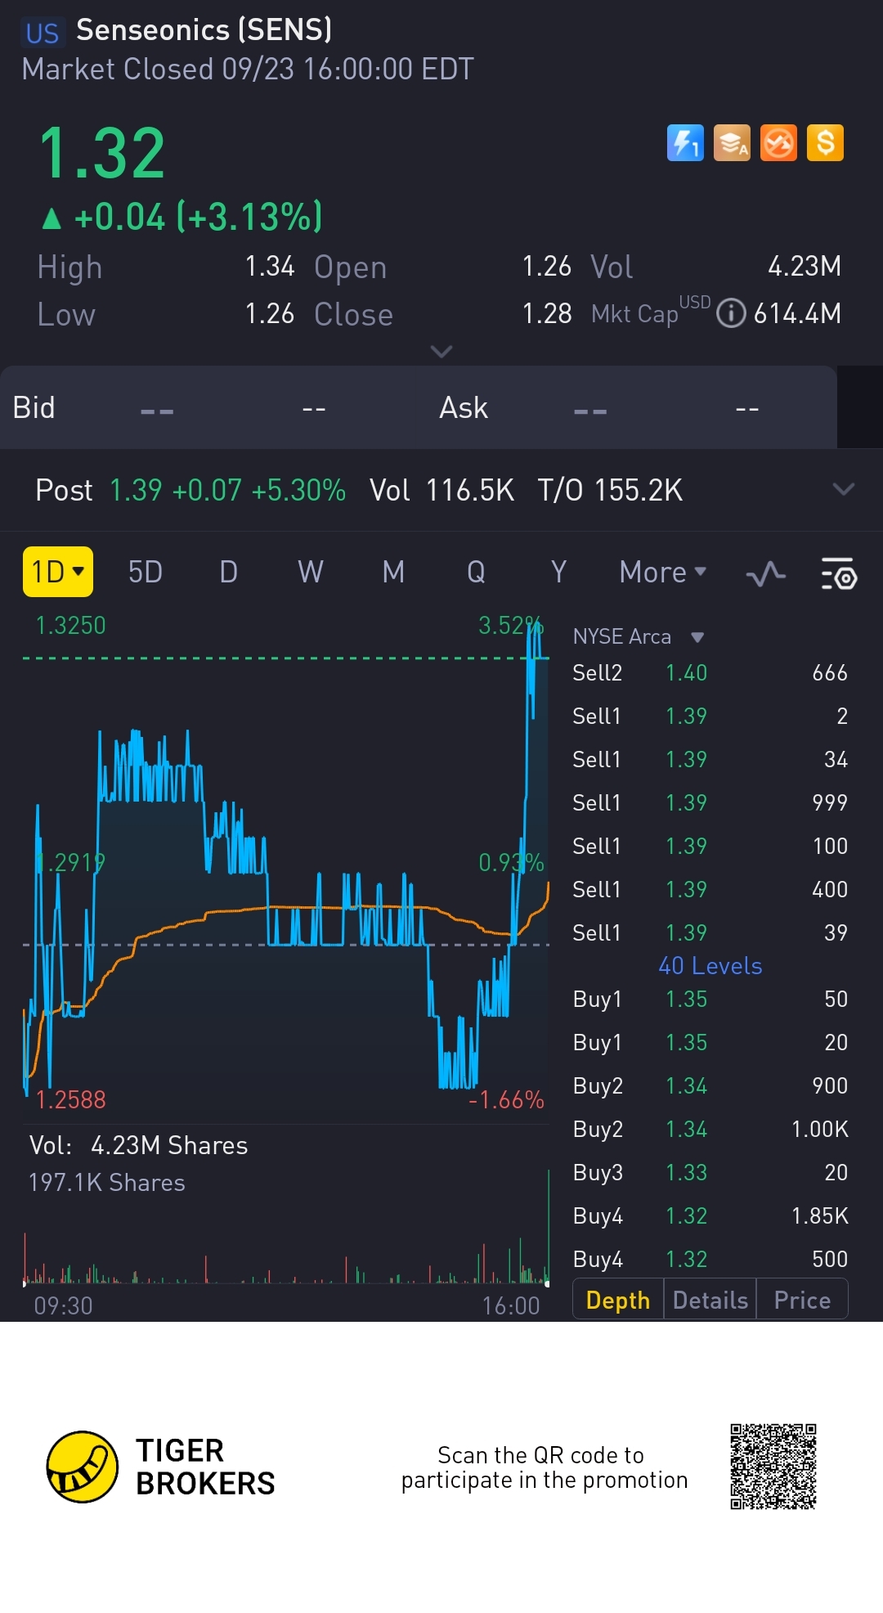Switch chart to weekly W view
The height and width of the screenshot is (1613, 883).
[x=311, y=572]
